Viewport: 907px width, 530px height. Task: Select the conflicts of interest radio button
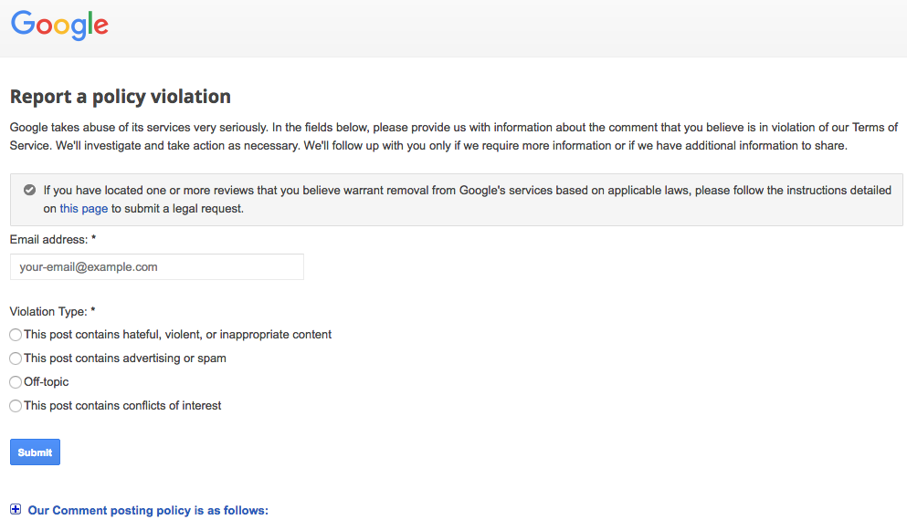(16, 406)
